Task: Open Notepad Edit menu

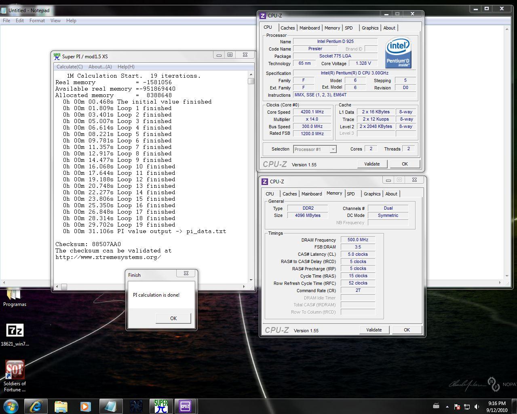Action: coord(20,20)
